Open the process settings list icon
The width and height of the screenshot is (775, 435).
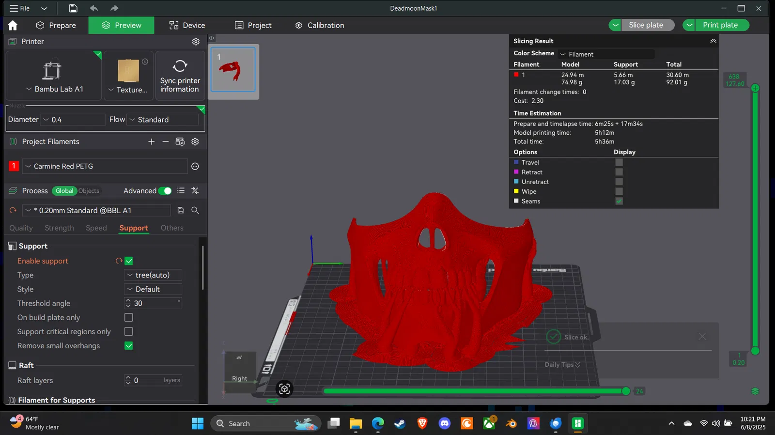(x=181, y=191)
